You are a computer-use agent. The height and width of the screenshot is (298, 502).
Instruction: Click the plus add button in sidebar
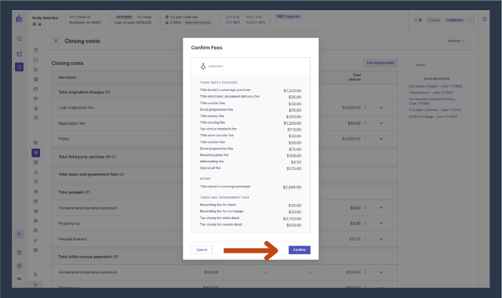(19, 234)
